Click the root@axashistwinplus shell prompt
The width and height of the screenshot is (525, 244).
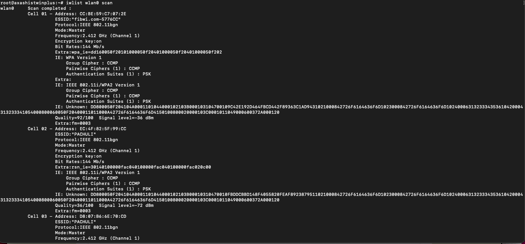pos(31,3)
